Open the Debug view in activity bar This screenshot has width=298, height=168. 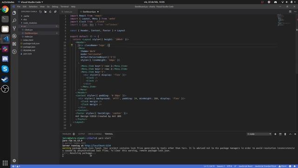[x=14, y=36]
